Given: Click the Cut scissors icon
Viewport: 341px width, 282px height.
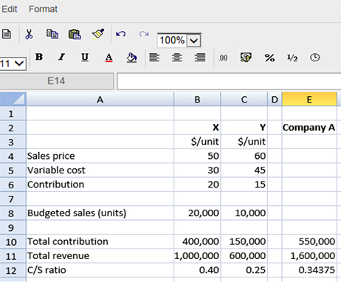Looking at the screenshot, I should click(x=29, y=34).
